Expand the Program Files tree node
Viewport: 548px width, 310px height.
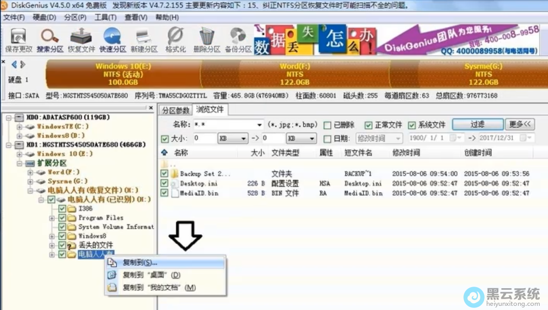(x=52, y=218)
